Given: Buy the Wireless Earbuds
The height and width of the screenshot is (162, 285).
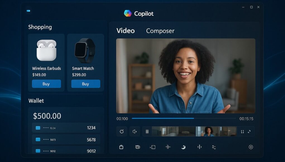Looking at the screenshot, I should click(x=46, y=84).
